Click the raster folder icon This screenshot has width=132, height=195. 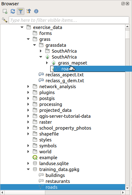pyautogui.click(x=35, y=122)
